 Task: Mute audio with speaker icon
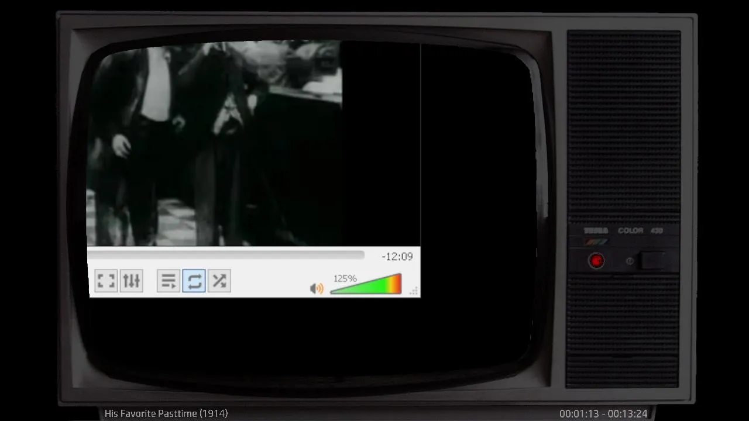[317, 288]
